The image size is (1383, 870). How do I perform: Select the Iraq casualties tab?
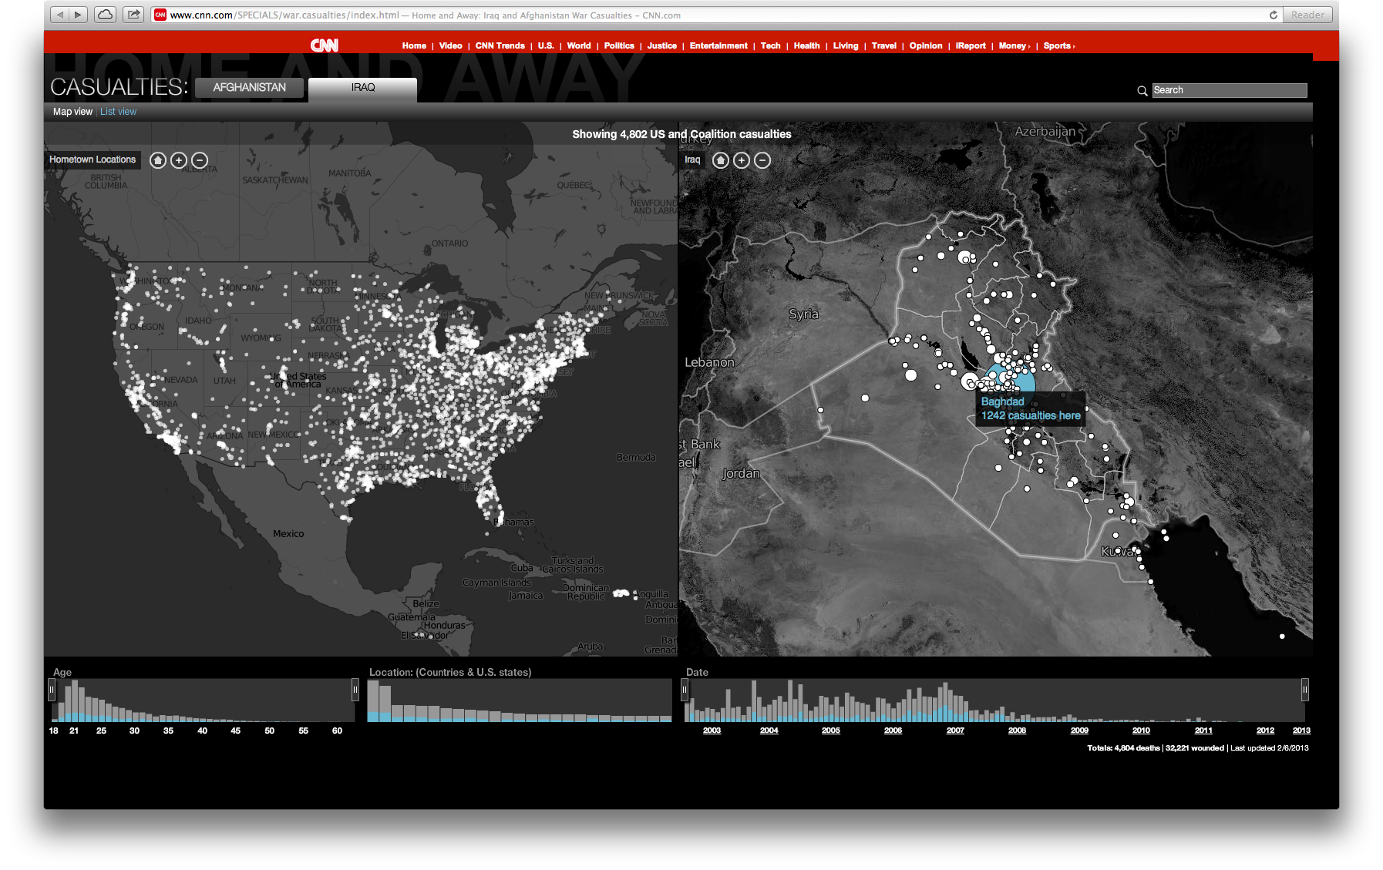[x=362, y=88]
